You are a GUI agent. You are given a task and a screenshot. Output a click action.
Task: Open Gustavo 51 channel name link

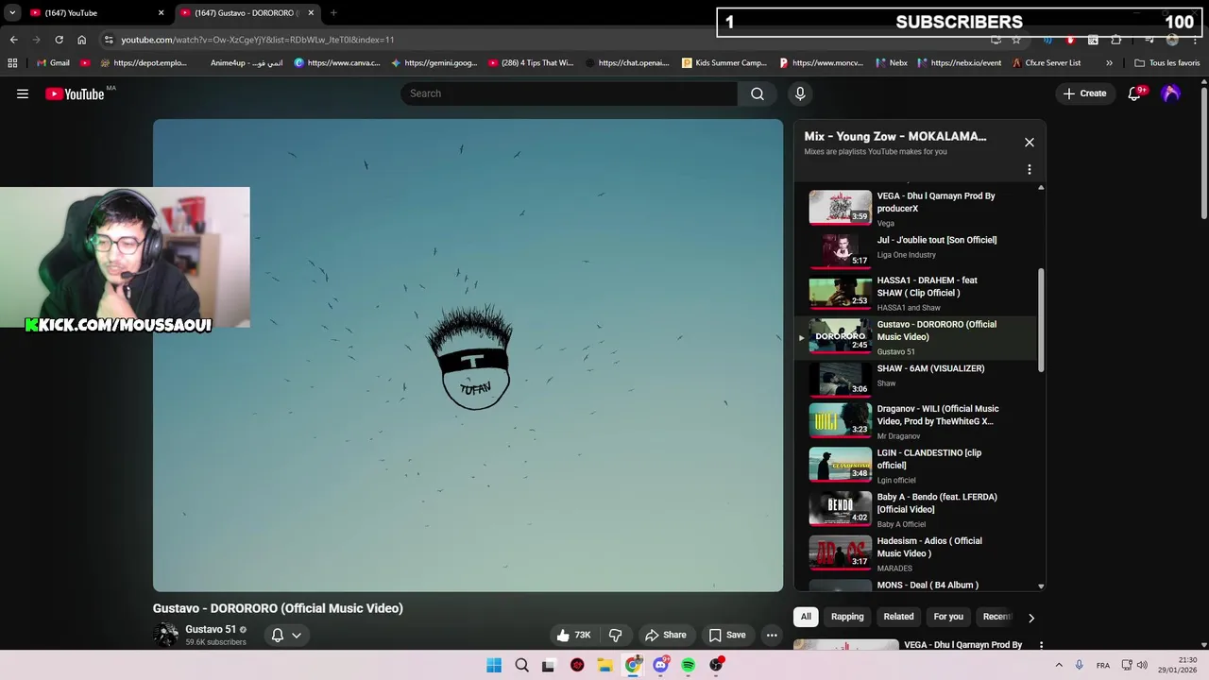pyautogui.click(x=211, y=629)
